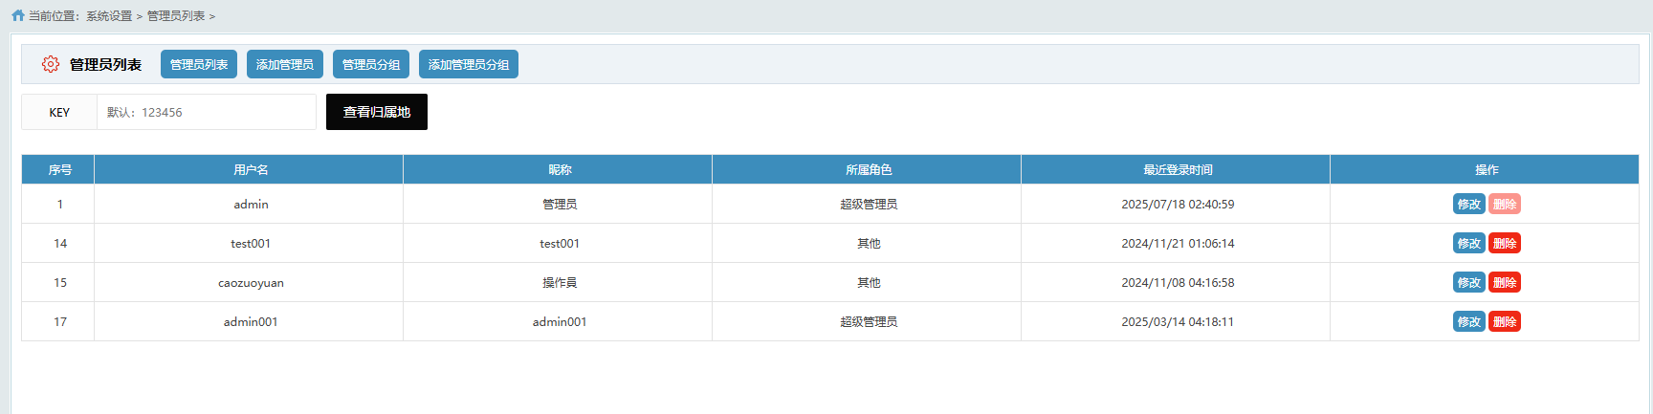Click login time 2025/07/18 02:40:59
This screenshot has height=414, width=1653.
coord(1178,204)
